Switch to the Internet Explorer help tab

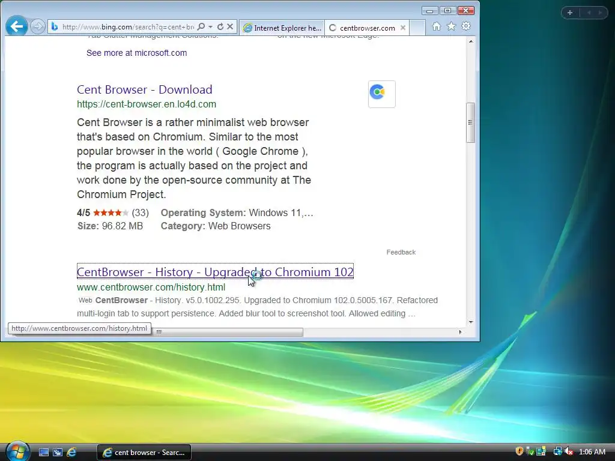(x=282, y=28)
